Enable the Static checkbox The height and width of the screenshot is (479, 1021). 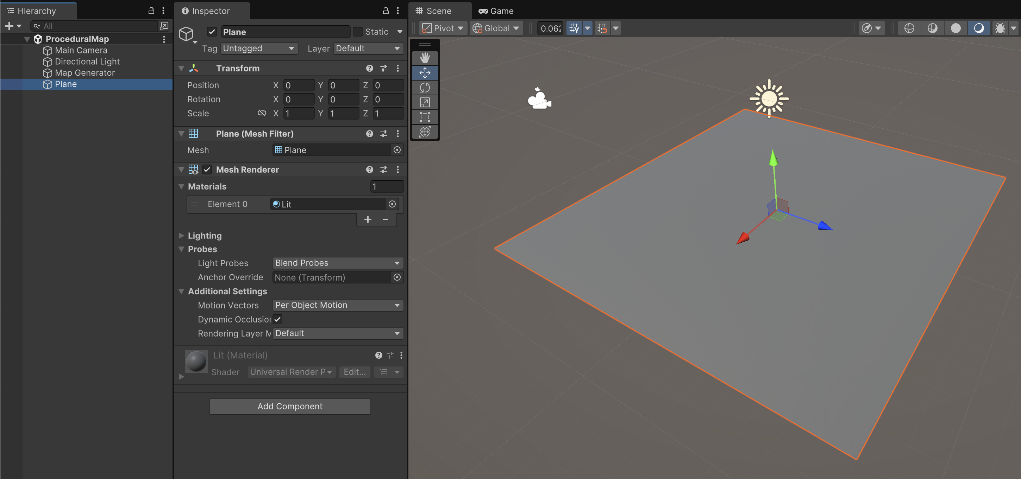click(357, 32)
